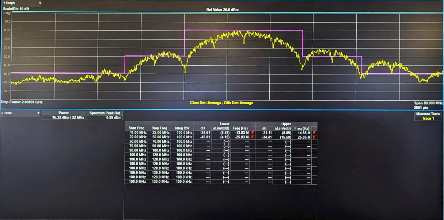Click the Stop Freq column header
Screen dimensions: 444x220
(x=158, y=128)
